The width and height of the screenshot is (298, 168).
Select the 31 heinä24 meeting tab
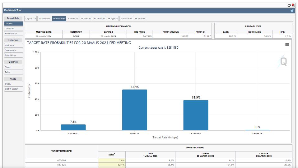pos(99,19)
